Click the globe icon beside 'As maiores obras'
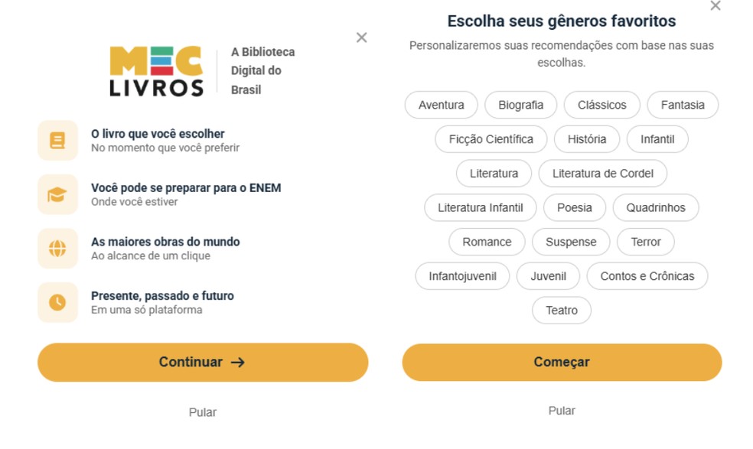This screenshot has width=753, height=449. (x=57, y=249)
